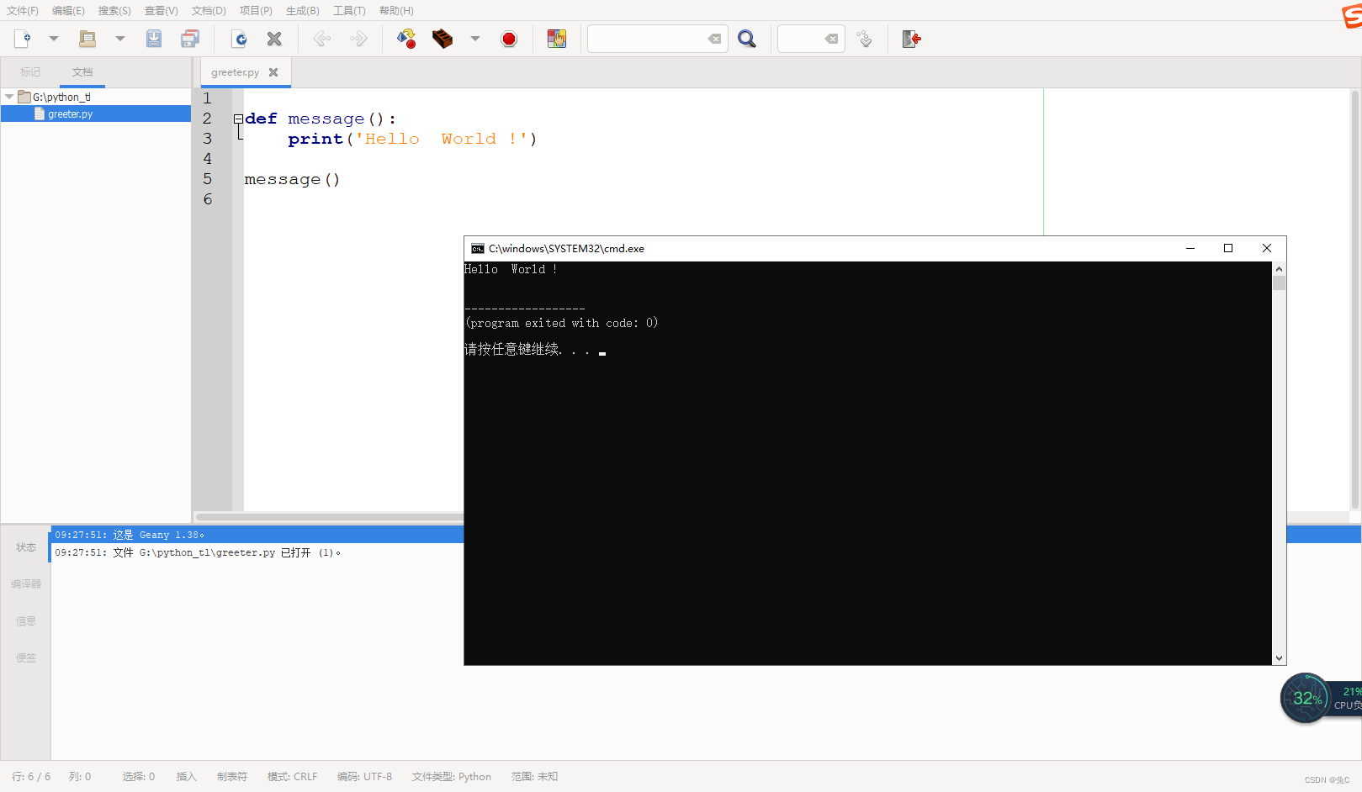Open the 状态 message tab
The width and height of the screenshot is (1362, 792).
click(26, 547)
